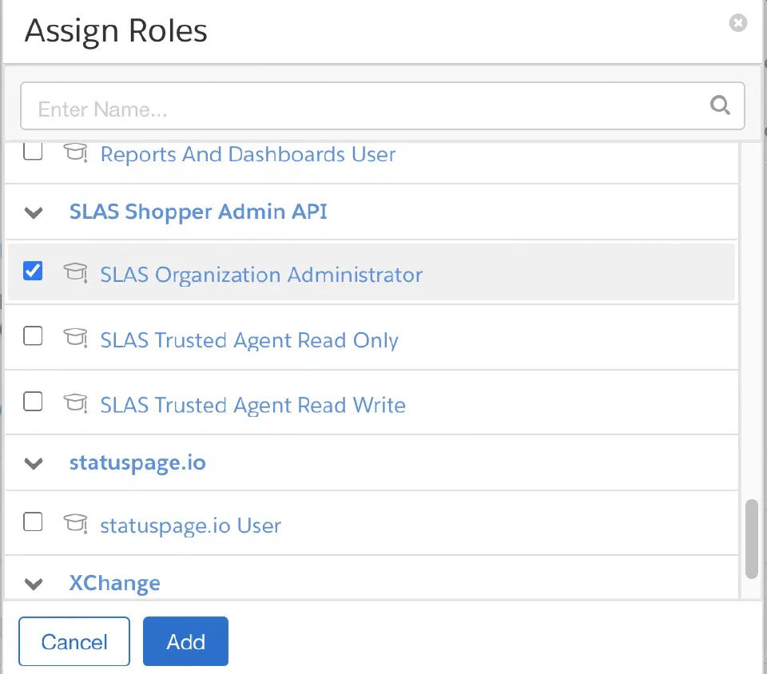Click the search magnifier icon
The image size is (767, 674).
tap(720, 105)
